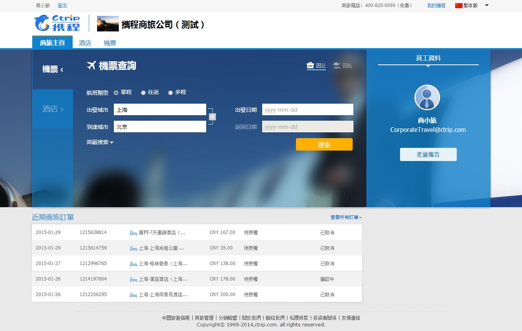Click the company scenery thumbnail in header
Viewport: 522px width, 331px height.
(108, 24)
